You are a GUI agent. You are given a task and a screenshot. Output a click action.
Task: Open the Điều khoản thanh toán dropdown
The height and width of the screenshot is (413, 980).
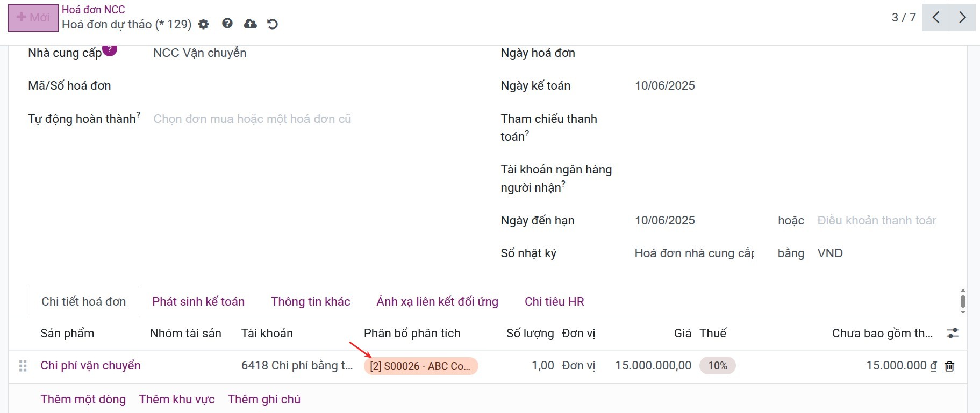coord(877,221)
